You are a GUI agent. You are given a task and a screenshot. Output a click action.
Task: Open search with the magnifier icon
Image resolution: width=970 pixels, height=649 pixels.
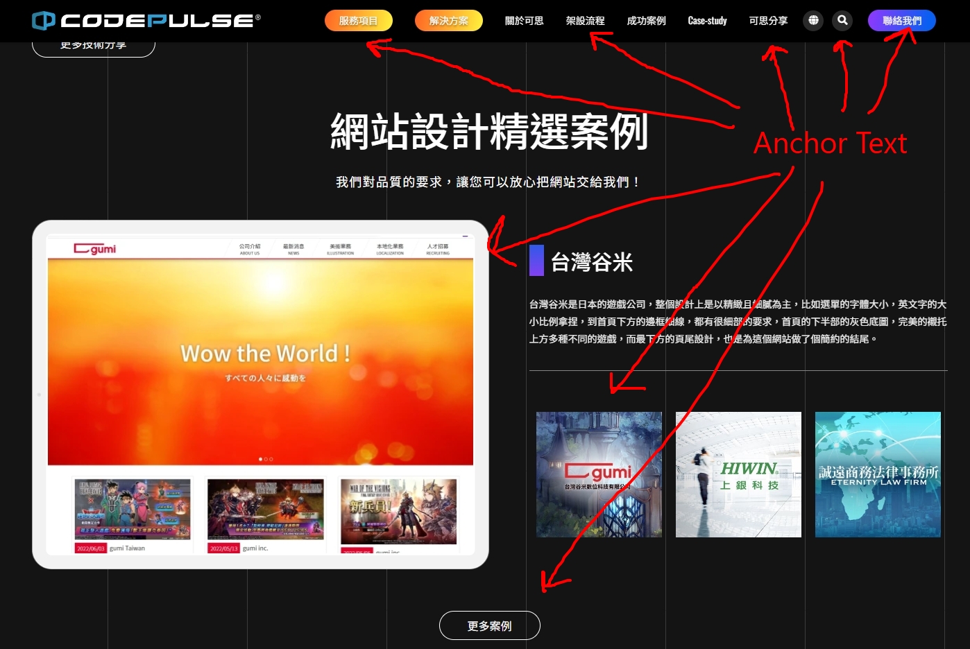click(842, 21)
